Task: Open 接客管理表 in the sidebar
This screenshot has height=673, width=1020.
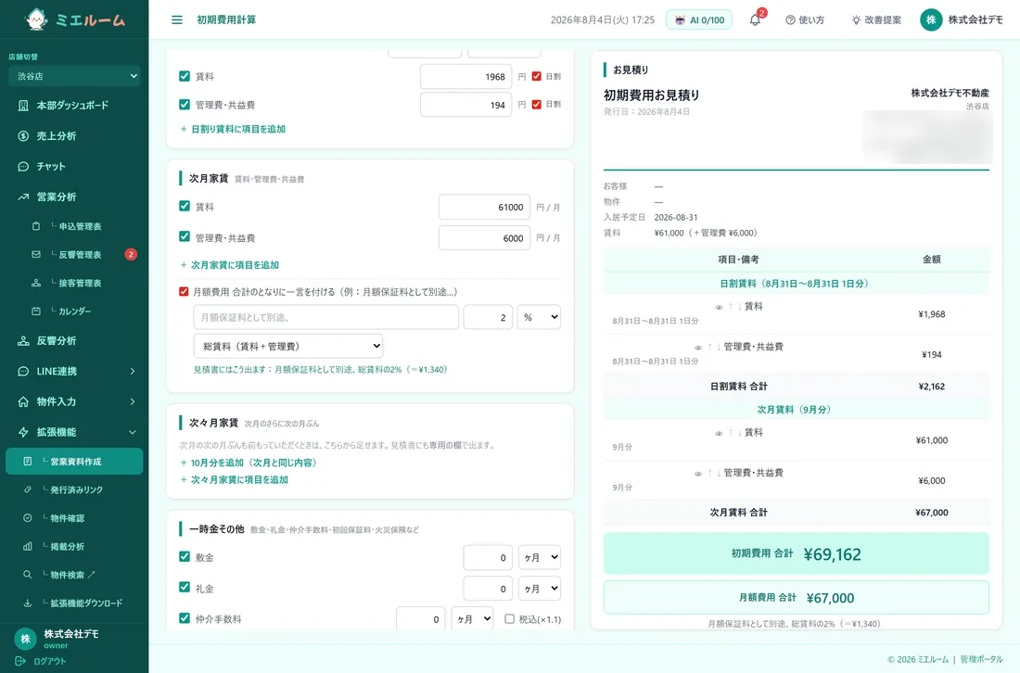Action: tap(74, 283)
